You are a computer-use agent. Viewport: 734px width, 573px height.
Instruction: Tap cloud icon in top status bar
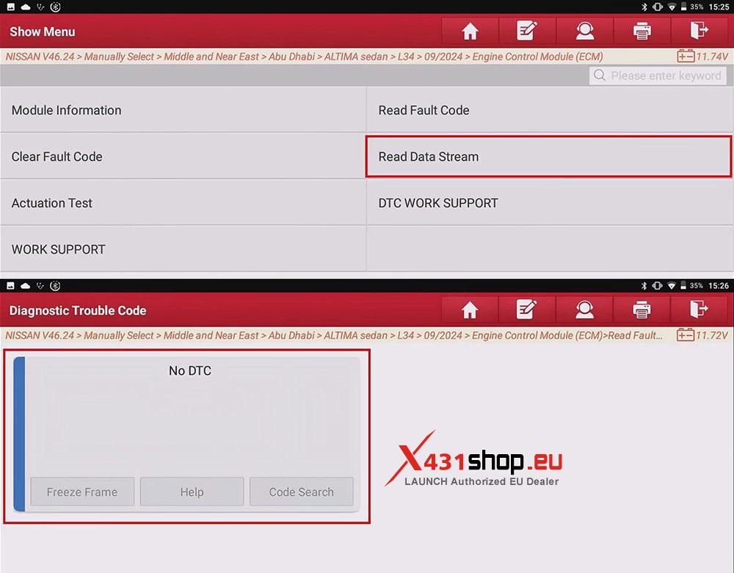click(x=26, y=7)
